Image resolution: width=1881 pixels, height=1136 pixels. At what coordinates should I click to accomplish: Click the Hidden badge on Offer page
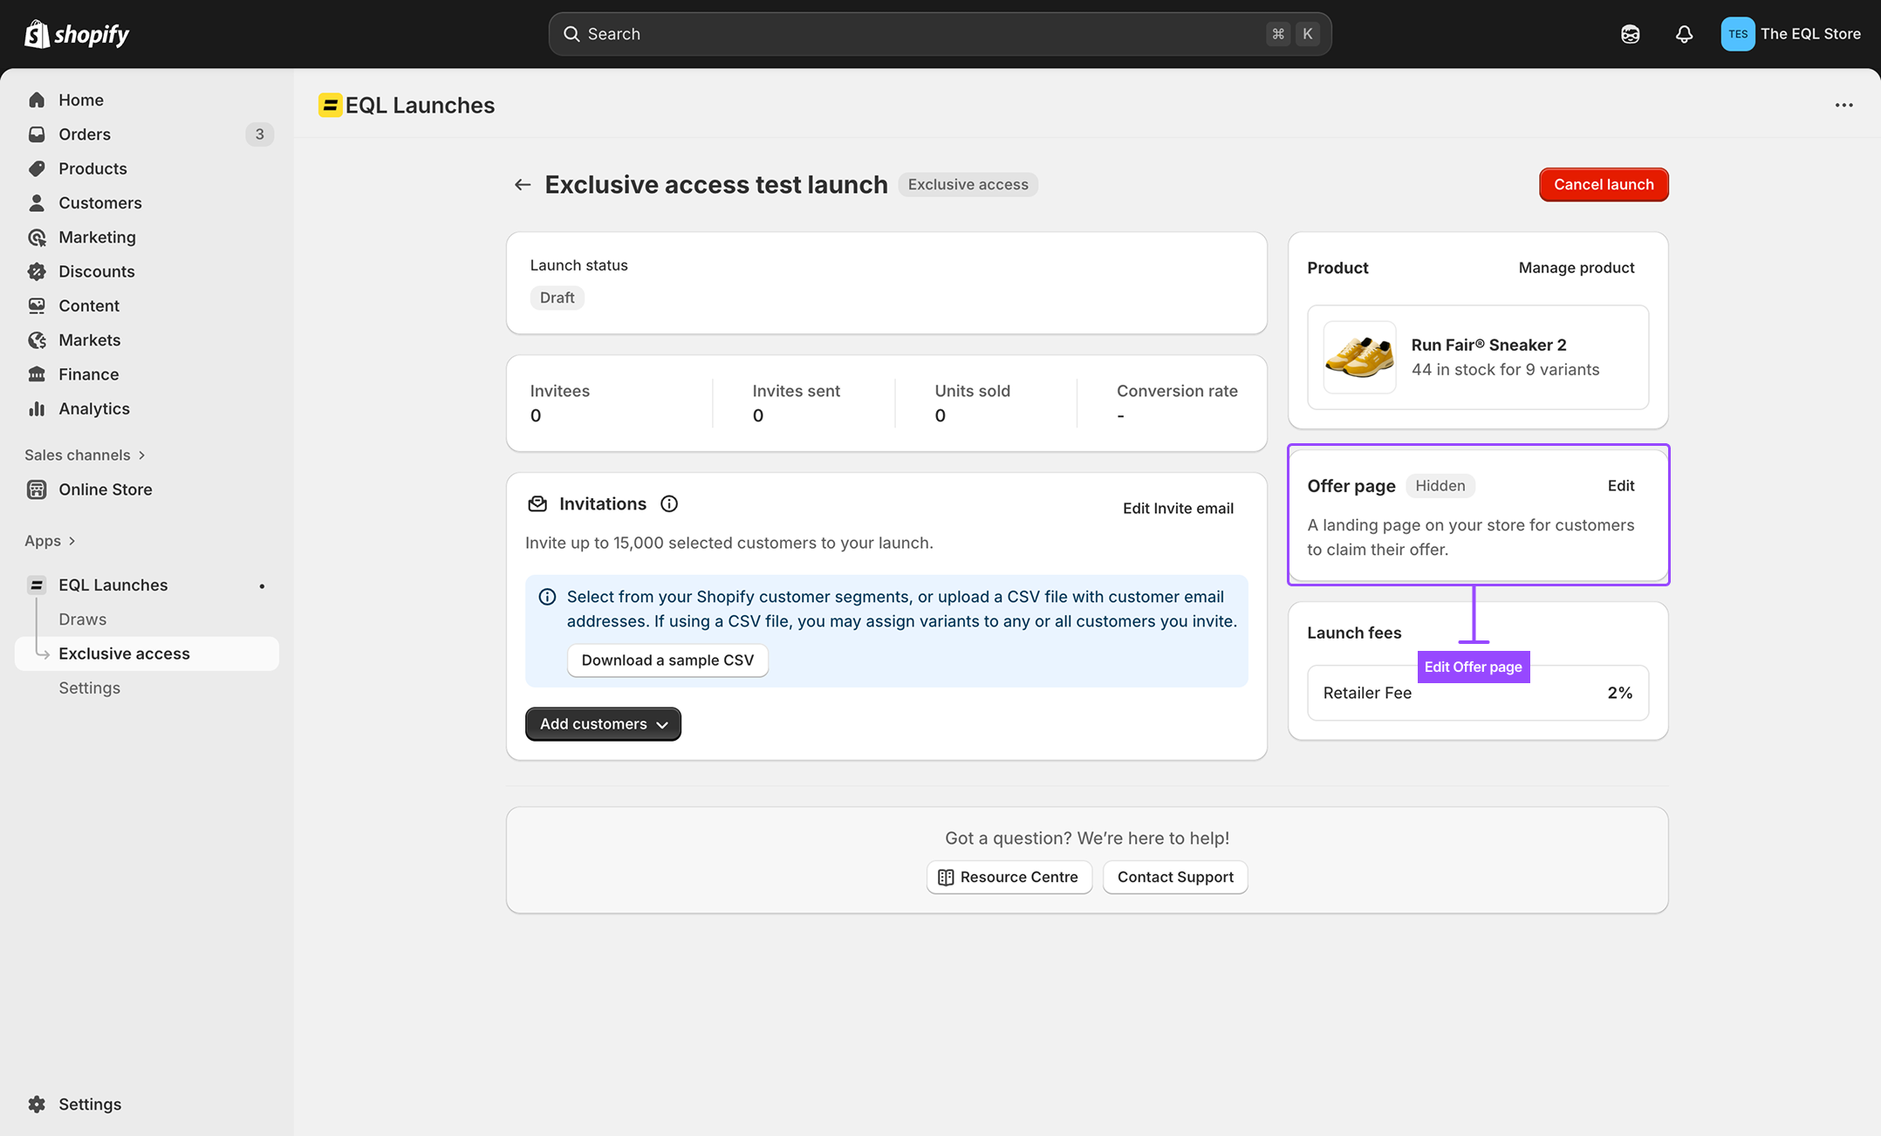(x=1440, y=486)
